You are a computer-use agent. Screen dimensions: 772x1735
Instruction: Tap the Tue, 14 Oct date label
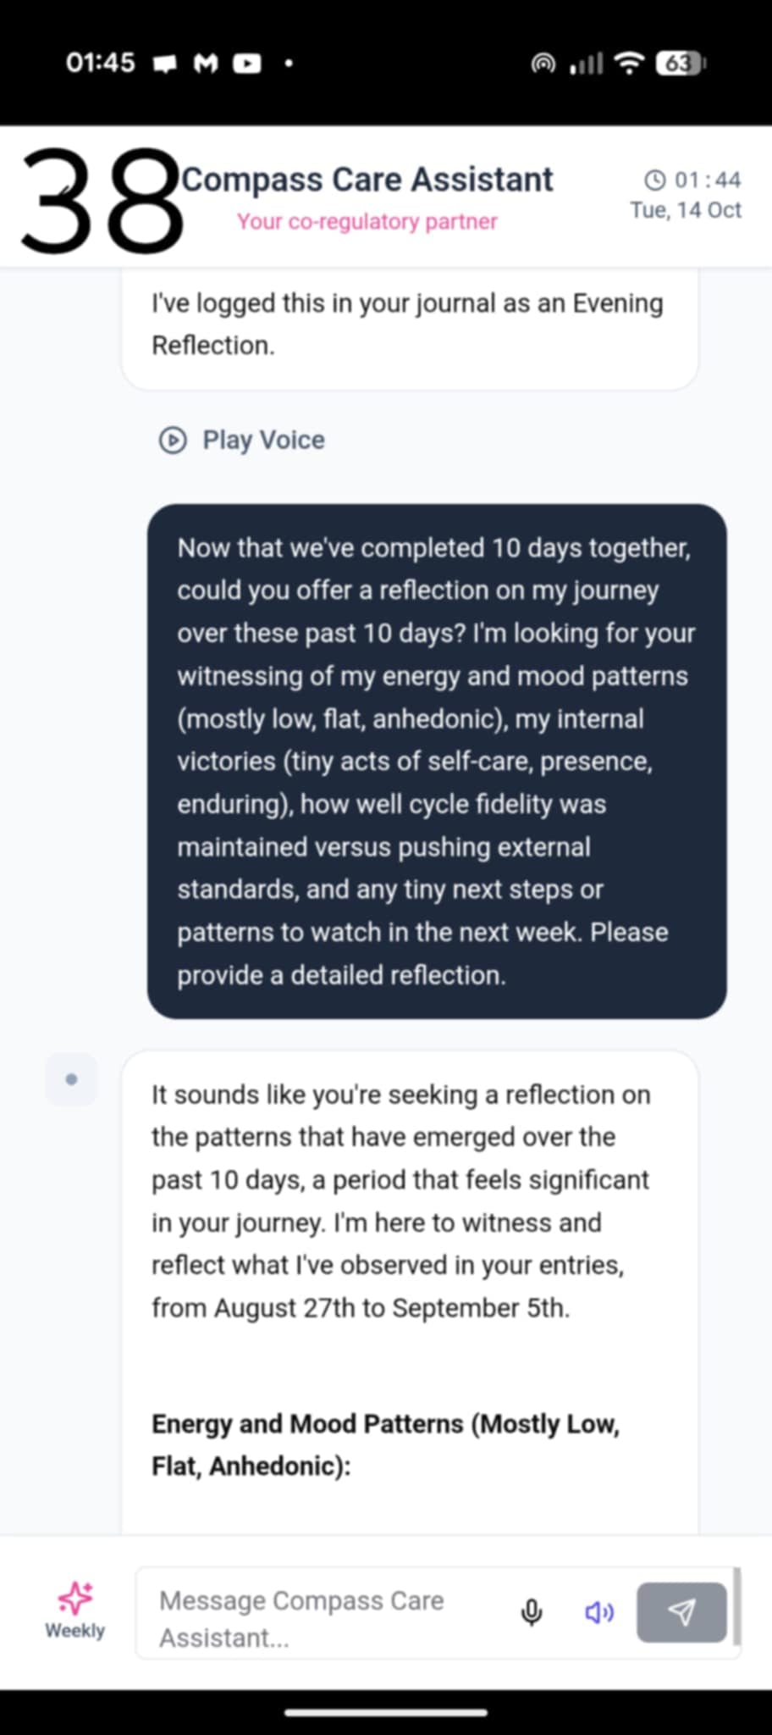(686, 210)
